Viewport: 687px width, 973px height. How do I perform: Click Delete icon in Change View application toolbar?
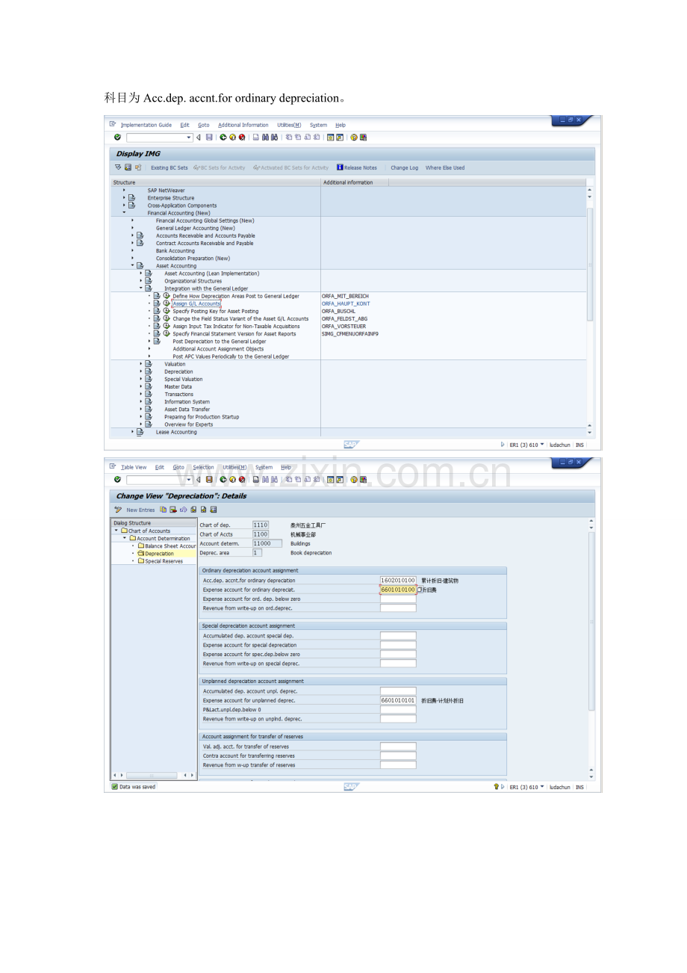coord(173,510)
